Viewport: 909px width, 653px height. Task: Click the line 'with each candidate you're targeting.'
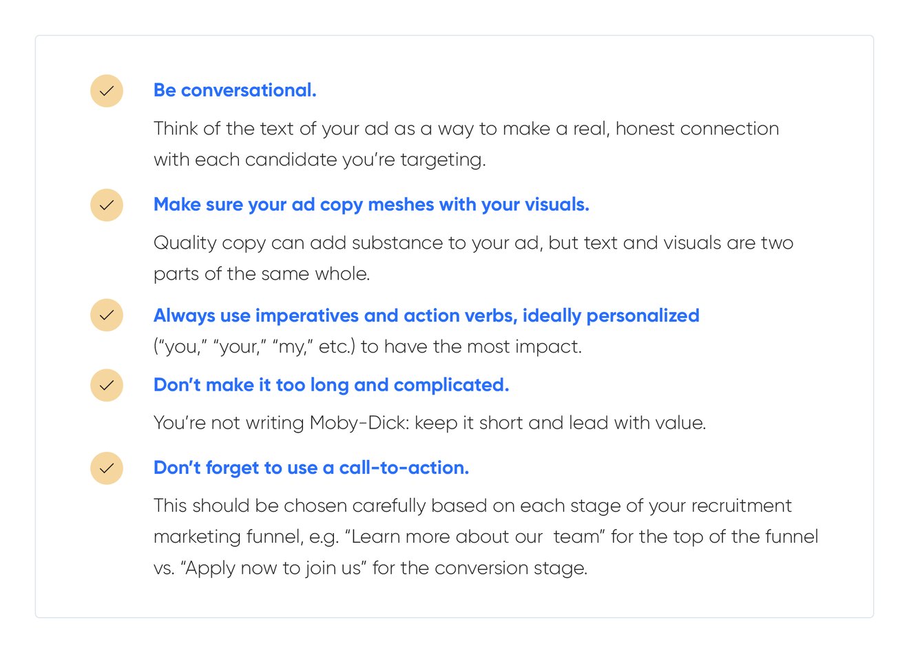point(320,160)
